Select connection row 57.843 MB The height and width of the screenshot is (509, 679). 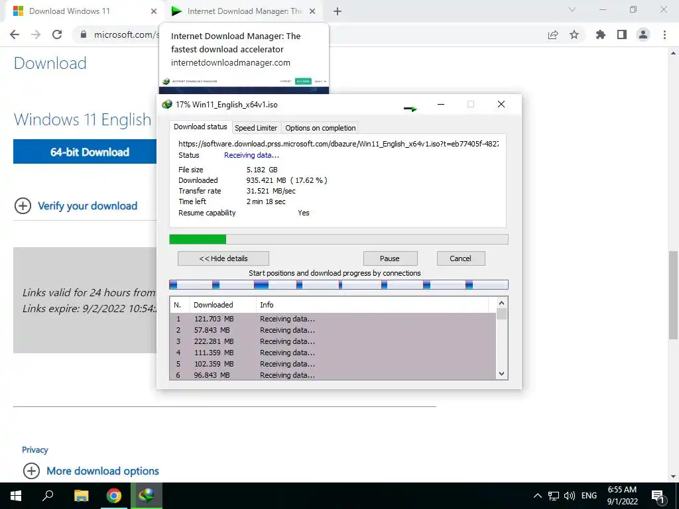(x=333, y=330)
